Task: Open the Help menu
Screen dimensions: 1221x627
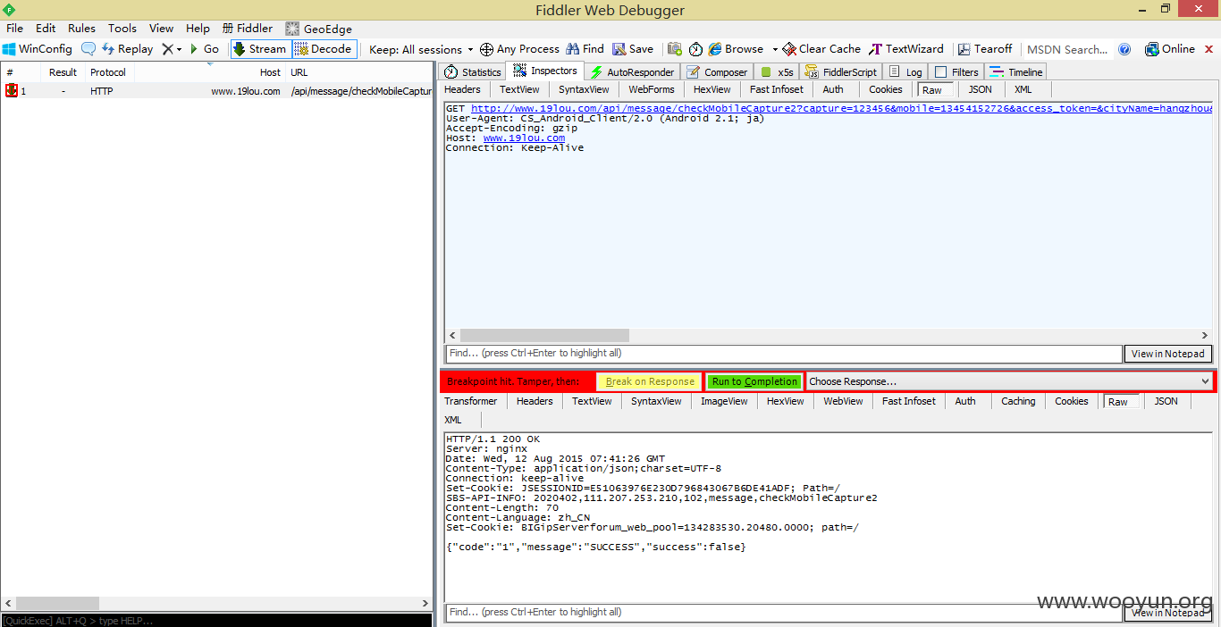Action: tap(198, 29)
